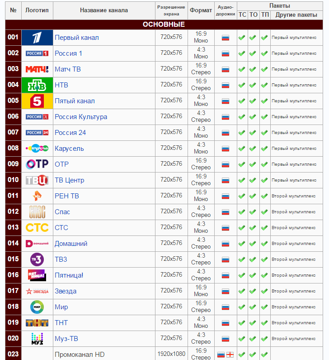Open the СТС channel link
Image resolution: width=329 pixels, height=360 pixels.
[x=61, y=228]
